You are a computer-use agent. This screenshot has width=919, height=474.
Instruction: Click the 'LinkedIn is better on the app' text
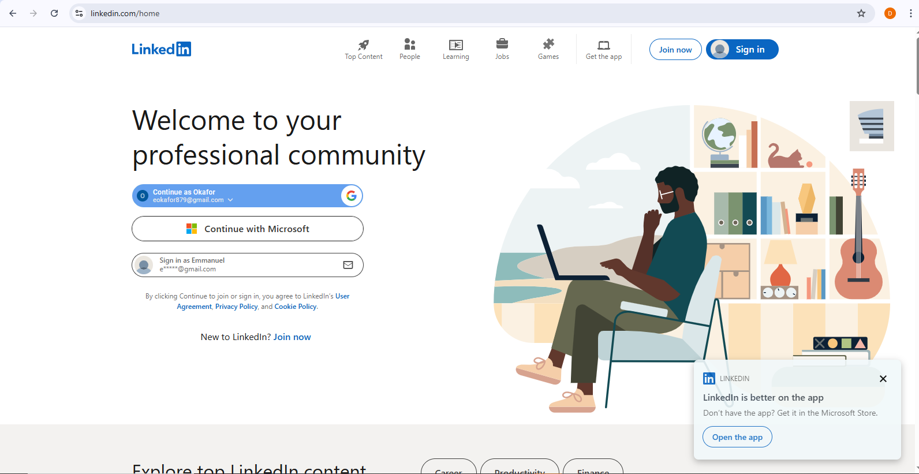click(x=763, y=397)
